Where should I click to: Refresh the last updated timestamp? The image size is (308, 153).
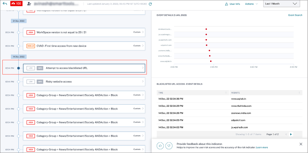click(150, 4)
